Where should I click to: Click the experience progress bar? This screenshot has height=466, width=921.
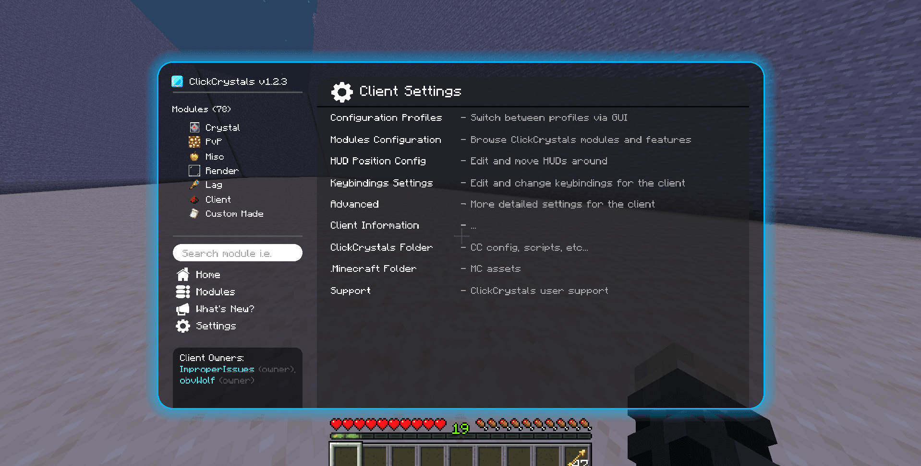click(460, 436)
